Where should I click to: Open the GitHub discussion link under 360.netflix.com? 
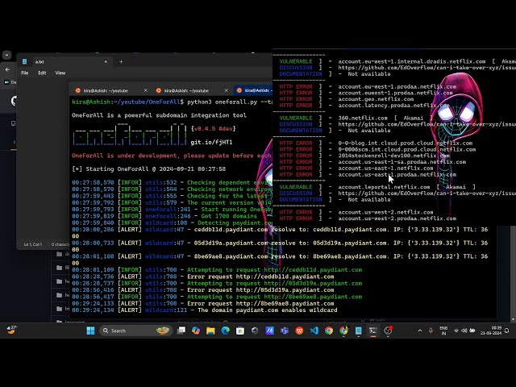[427, 124]
